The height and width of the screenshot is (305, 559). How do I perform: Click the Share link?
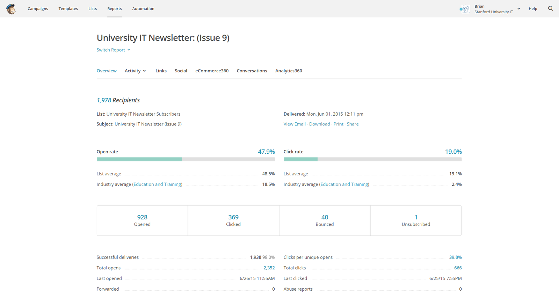pos(353,124)
